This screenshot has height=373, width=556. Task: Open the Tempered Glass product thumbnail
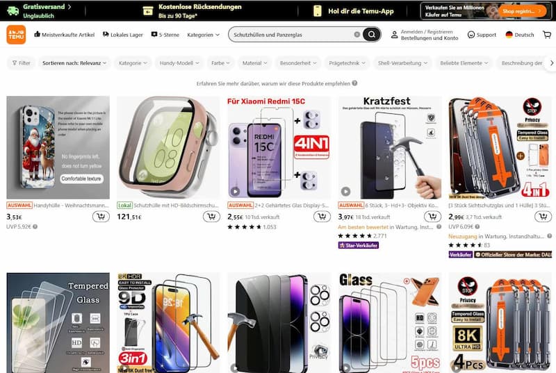(58, 322)
